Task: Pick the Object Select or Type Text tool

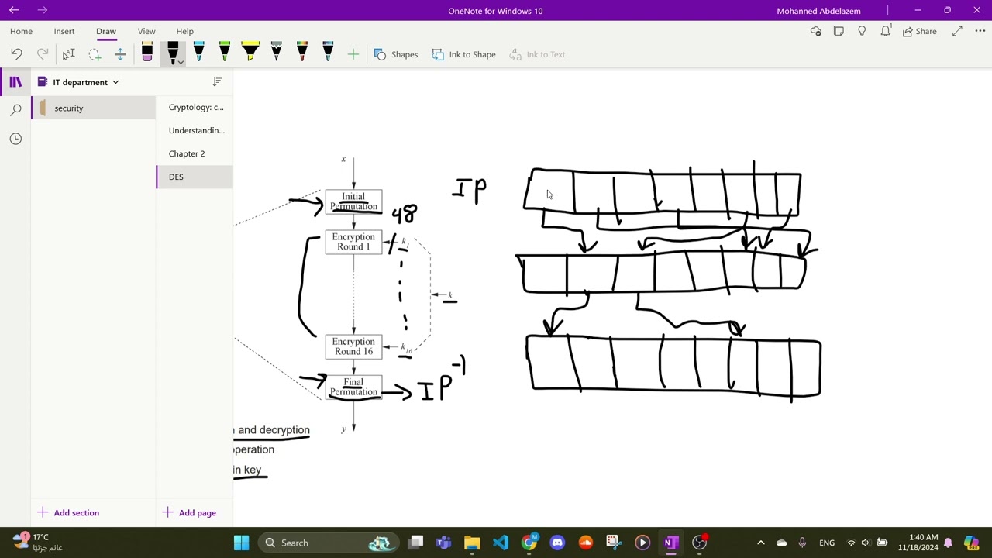Action: 68,54
